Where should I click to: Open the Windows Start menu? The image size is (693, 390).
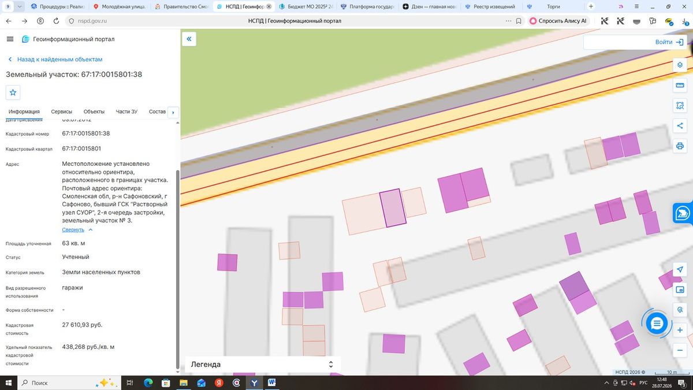[8, 382]
